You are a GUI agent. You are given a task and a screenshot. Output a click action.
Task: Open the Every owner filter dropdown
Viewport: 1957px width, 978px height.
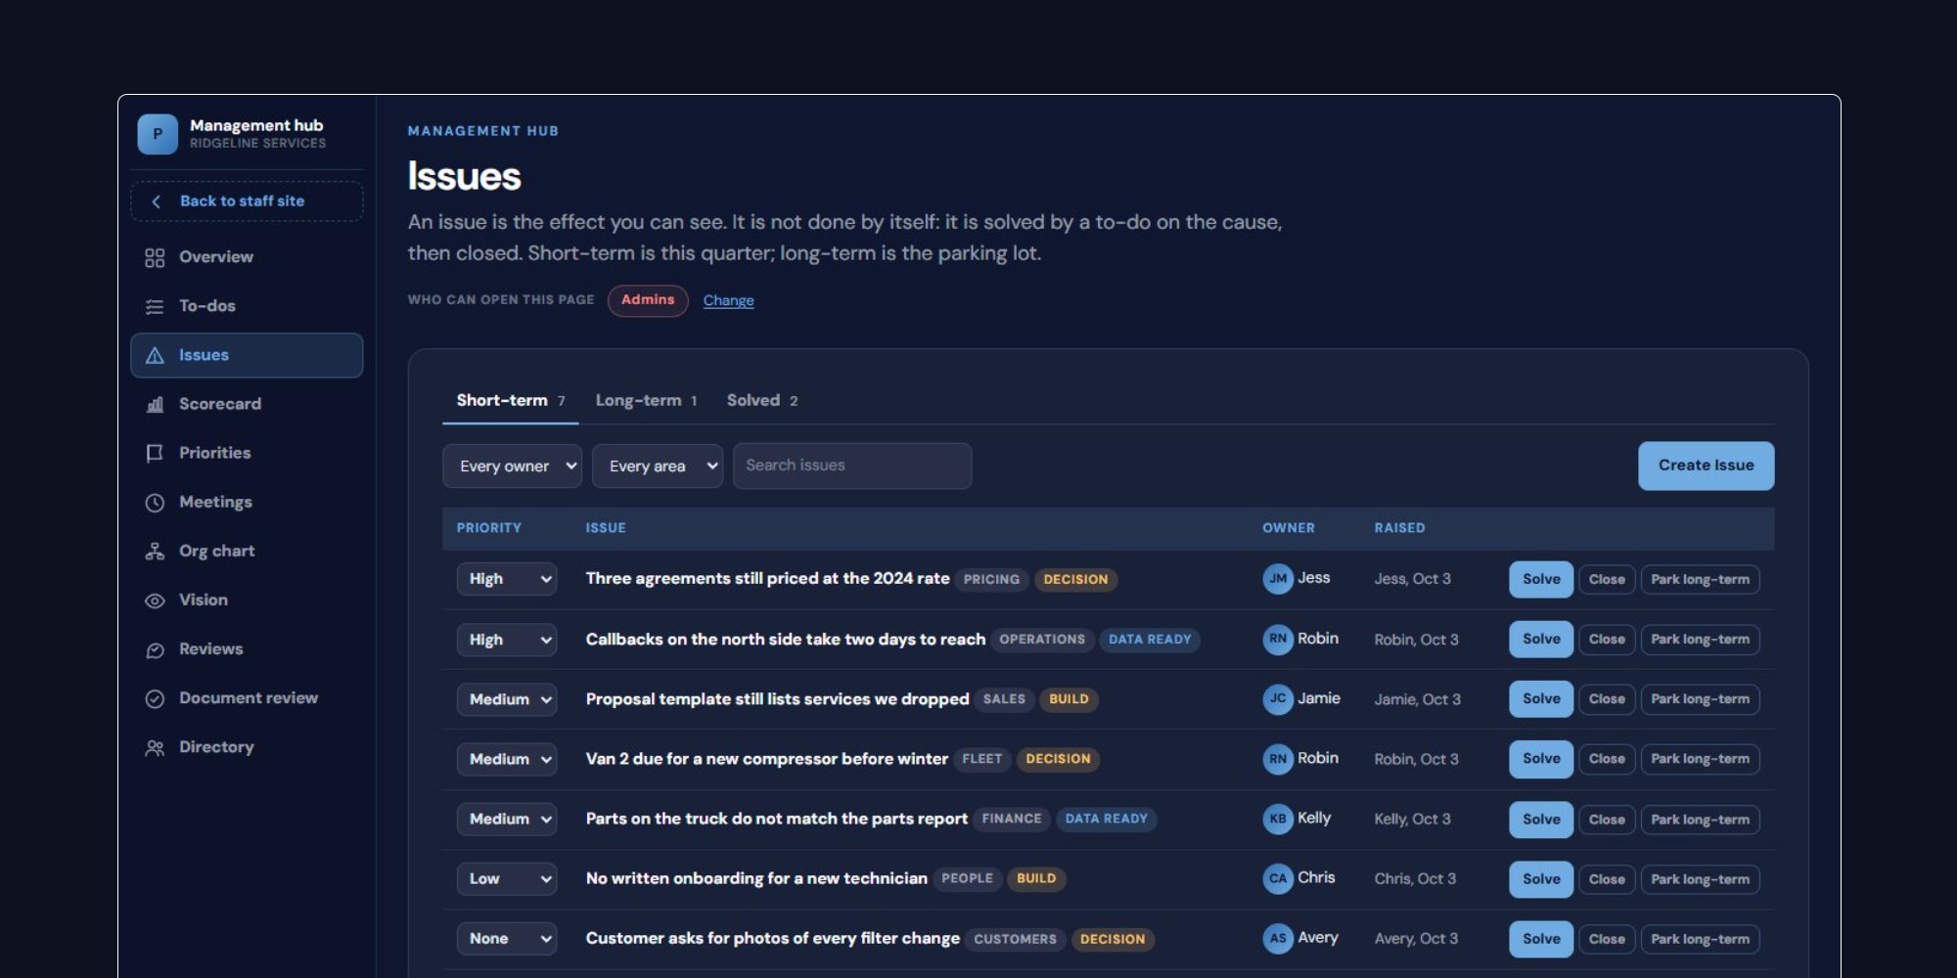point(512,466)
